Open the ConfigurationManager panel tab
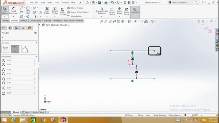Image resolution: width=219 pixels, height=123 pixels. (16, 28)
